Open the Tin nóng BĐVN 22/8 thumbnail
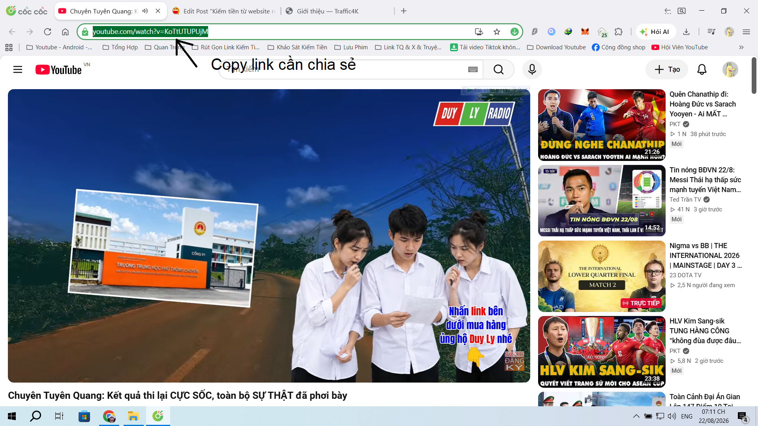The width and height of the screenshot is (758, 426). point(602,201)
